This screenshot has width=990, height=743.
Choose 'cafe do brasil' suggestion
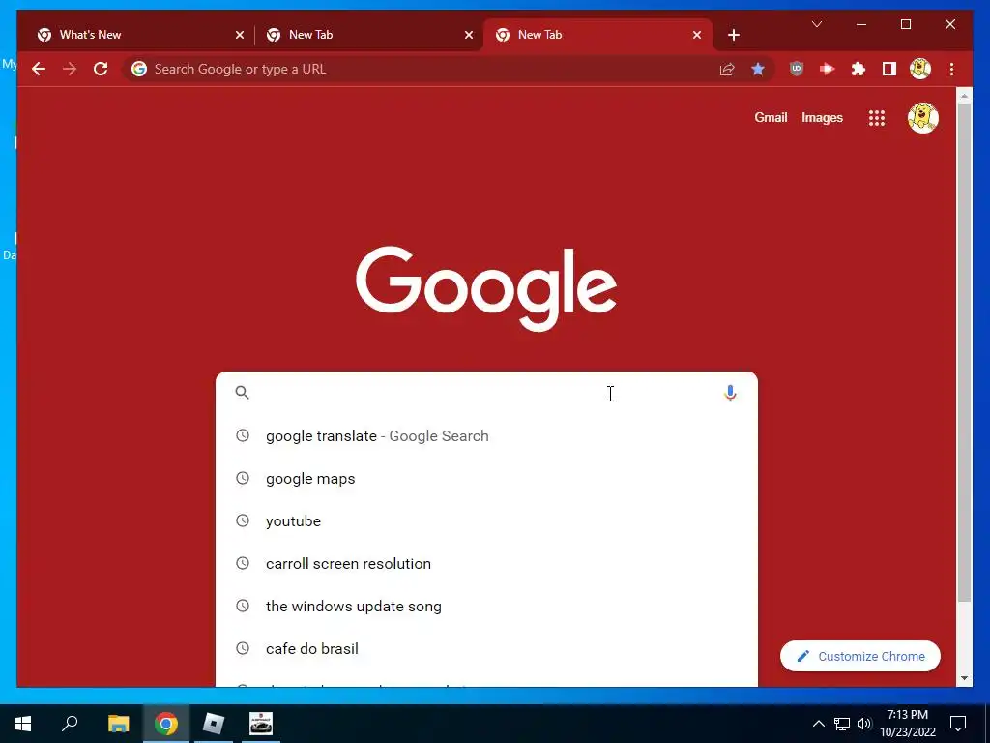(x=486, y=648)
